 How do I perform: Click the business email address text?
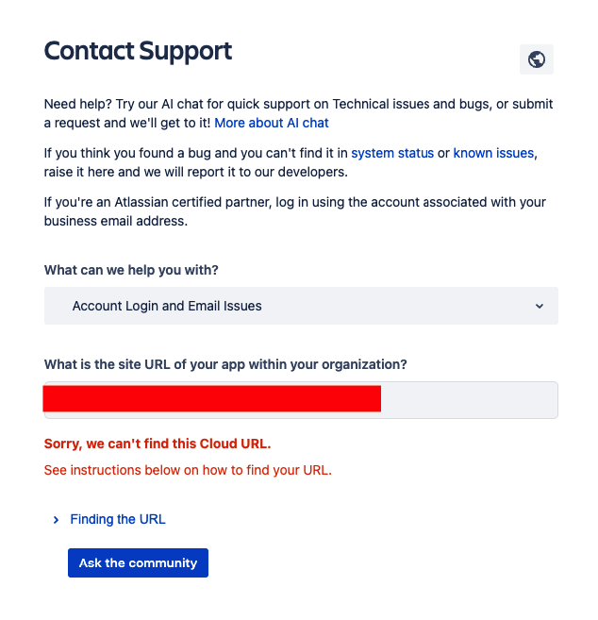pyautogui.click(x=115, y=221)
